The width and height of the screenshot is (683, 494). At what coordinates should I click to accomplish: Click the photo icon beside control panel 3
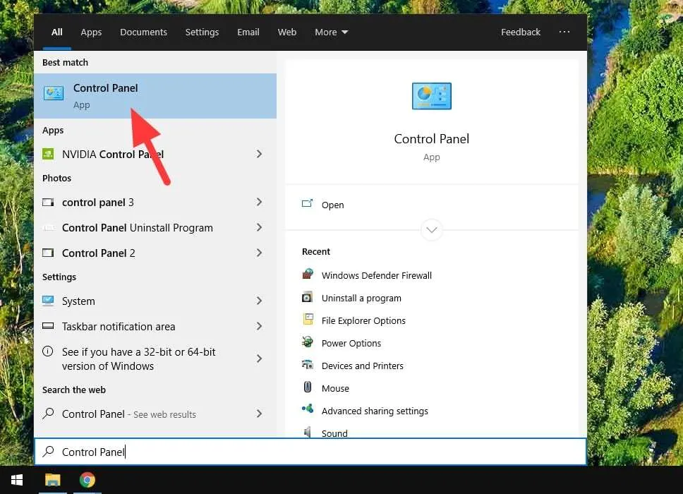pyautogui.click(x=48, y=202)
